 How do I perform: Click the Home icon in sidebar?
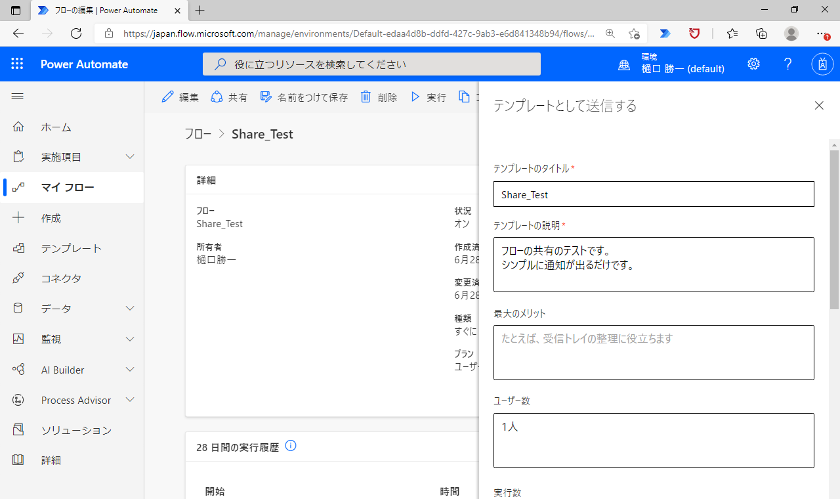(18, 127)
